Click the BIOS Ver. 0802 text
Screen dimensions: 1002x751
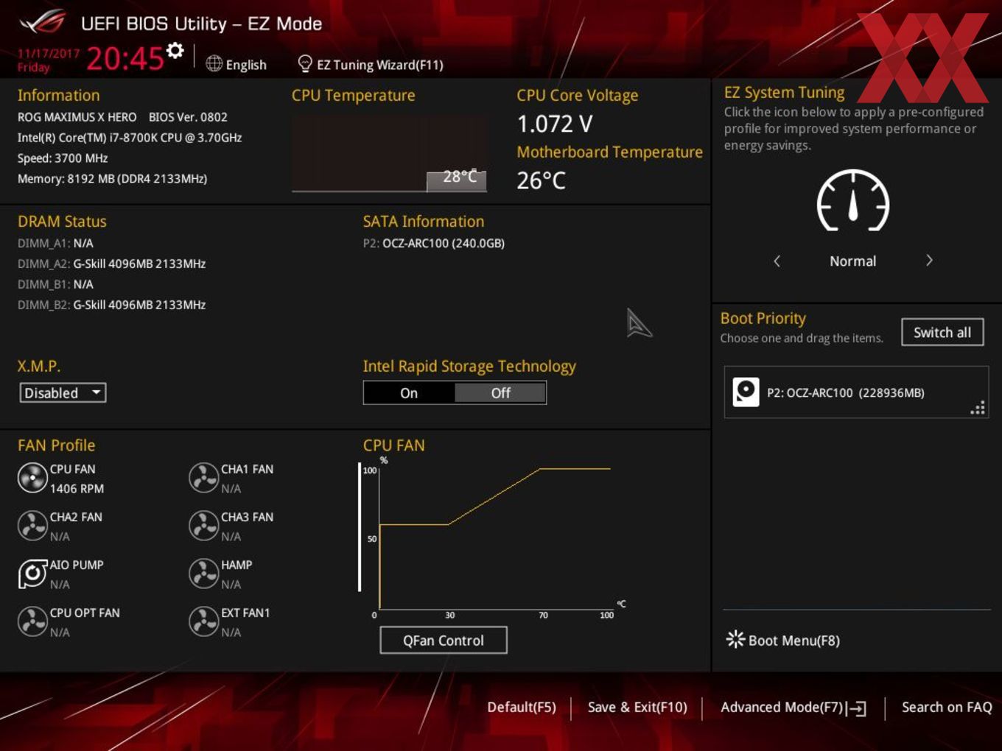point(188,117)
